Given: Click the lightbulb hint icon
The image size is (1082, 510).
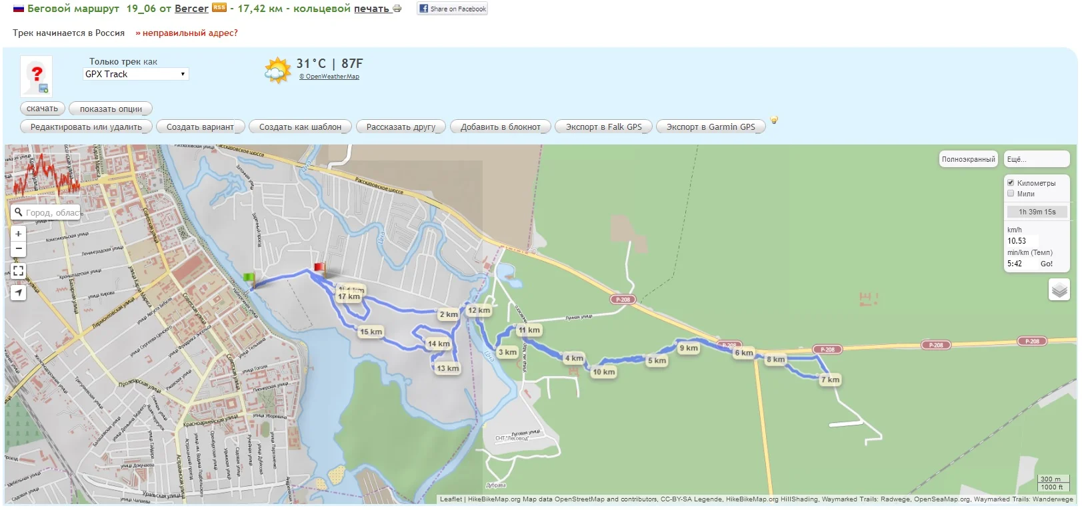Looking at the screenshot, I should point(774,120).
